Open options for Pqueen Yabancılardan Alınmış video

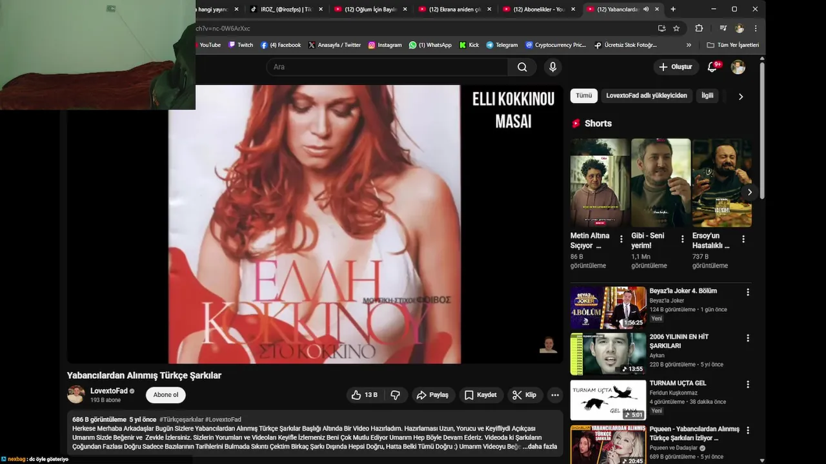point(748,430)
